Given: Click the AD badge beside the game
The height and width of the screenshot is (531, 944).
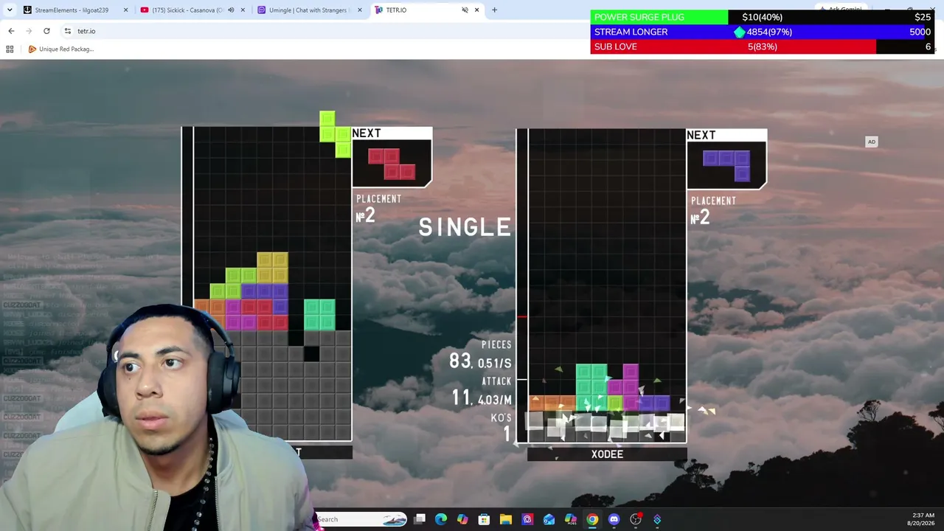Looking at the screenshot, I should 872,142.
